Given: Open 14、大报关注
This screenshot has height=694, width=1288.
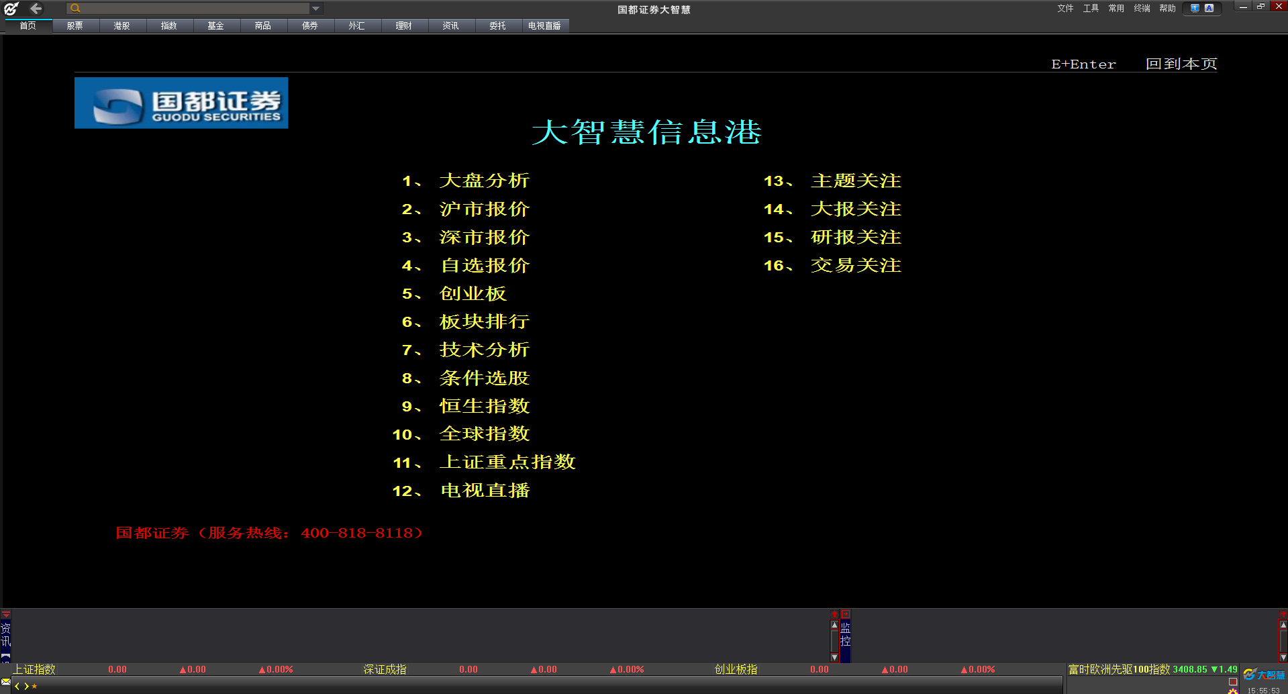Looking at the screenshot, I should (x=832, y=209).
